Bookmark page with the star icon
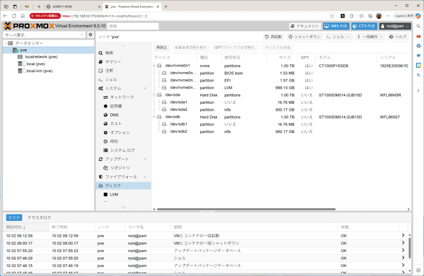 pyautogui.click(x=332, y=16)
